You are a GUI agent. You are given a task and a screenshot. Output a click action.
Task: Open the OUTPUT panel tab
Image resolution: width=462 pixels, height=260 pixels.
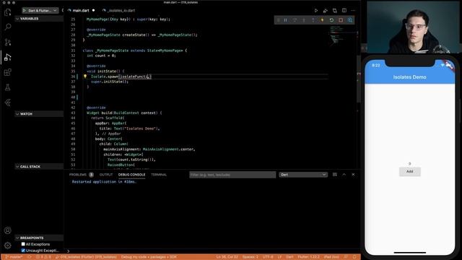pos(106,175)
